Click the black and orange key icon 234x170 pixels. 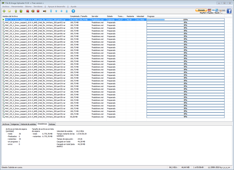(x=45, y=11)
